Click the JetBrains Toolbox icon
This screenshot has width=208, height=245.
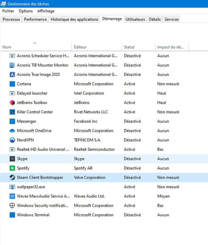click(x=12, y=102)
